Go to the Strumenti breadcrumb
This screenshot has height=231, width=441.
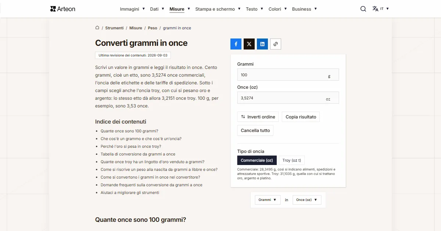pos(114,28)
